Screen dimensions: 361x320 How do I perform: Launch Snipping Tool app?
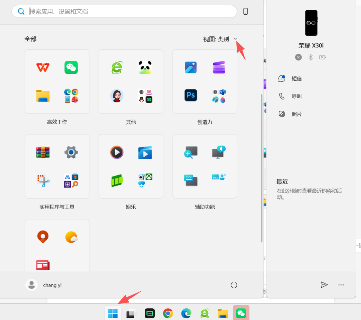pos(43,181)
